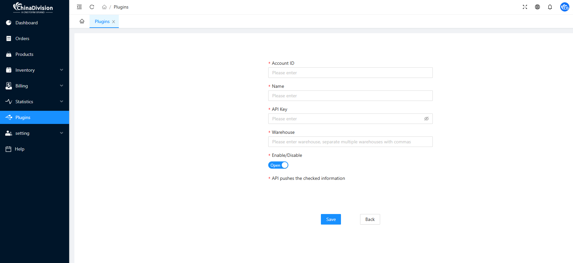Click the sidebar collapse menu icon

pos(79,7)
